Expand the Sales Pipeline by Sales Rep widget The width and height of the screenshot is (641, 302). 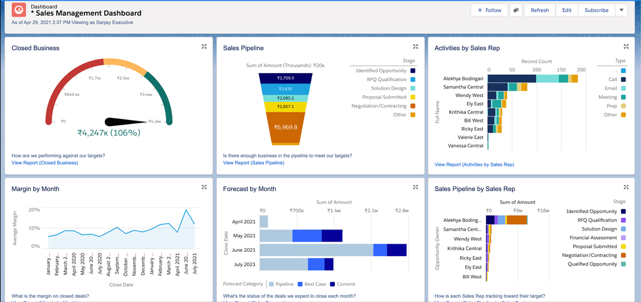coord(626,187)
